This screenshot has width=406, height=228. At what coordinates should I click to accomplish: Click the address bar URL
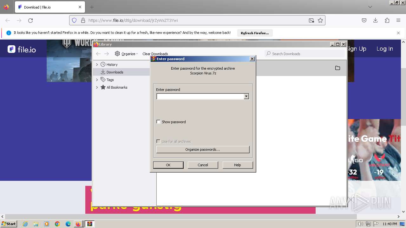click(133, 20)
